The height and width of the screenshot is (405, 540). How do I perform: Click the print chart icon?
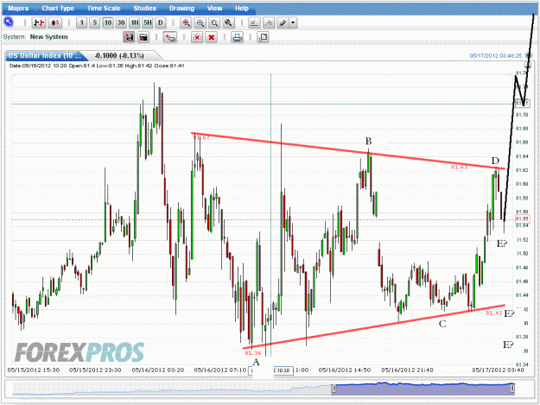point(238,37)
